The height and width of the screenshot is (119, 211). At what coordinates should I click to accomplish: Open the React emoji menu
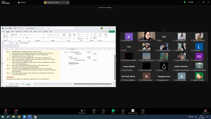(103, 111)
